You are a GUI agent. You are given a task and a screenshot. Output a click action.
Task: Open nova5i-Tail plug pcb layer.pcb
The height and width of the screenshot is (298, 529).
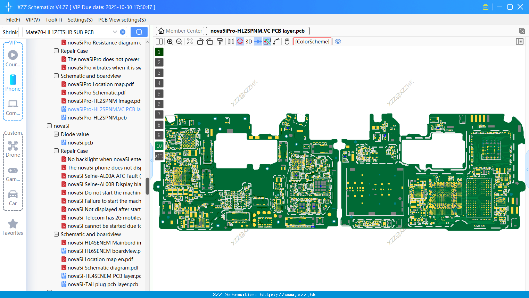tap(103, 284)
